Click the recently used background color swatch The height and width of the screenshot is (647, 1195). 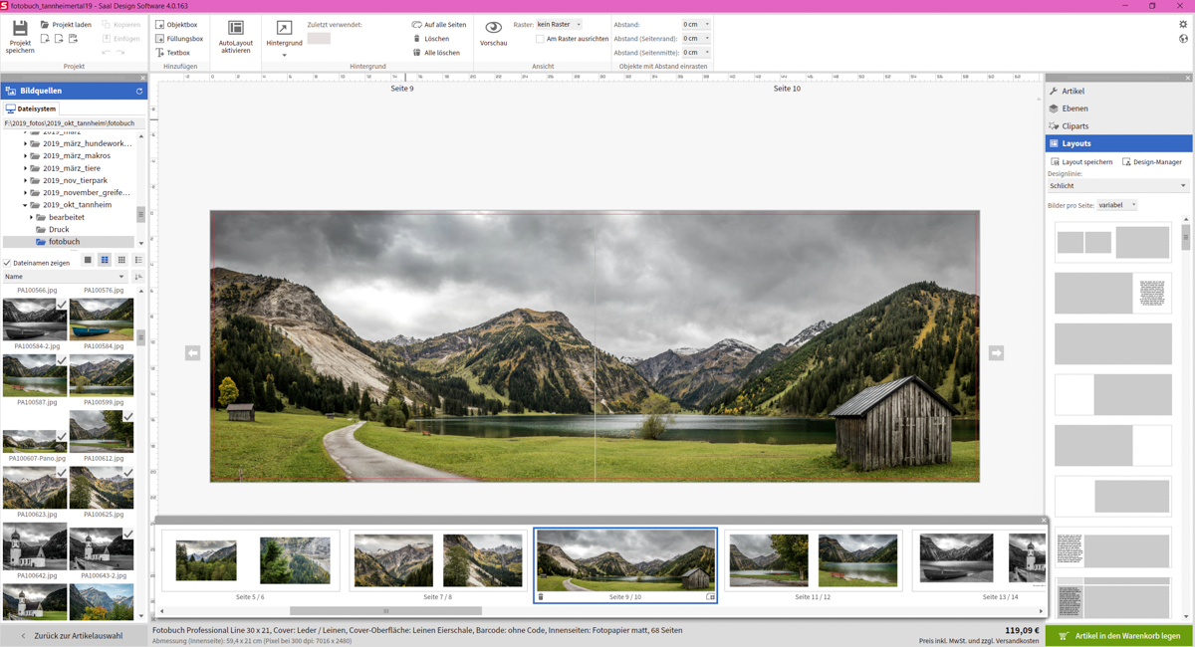click(319, 39)
